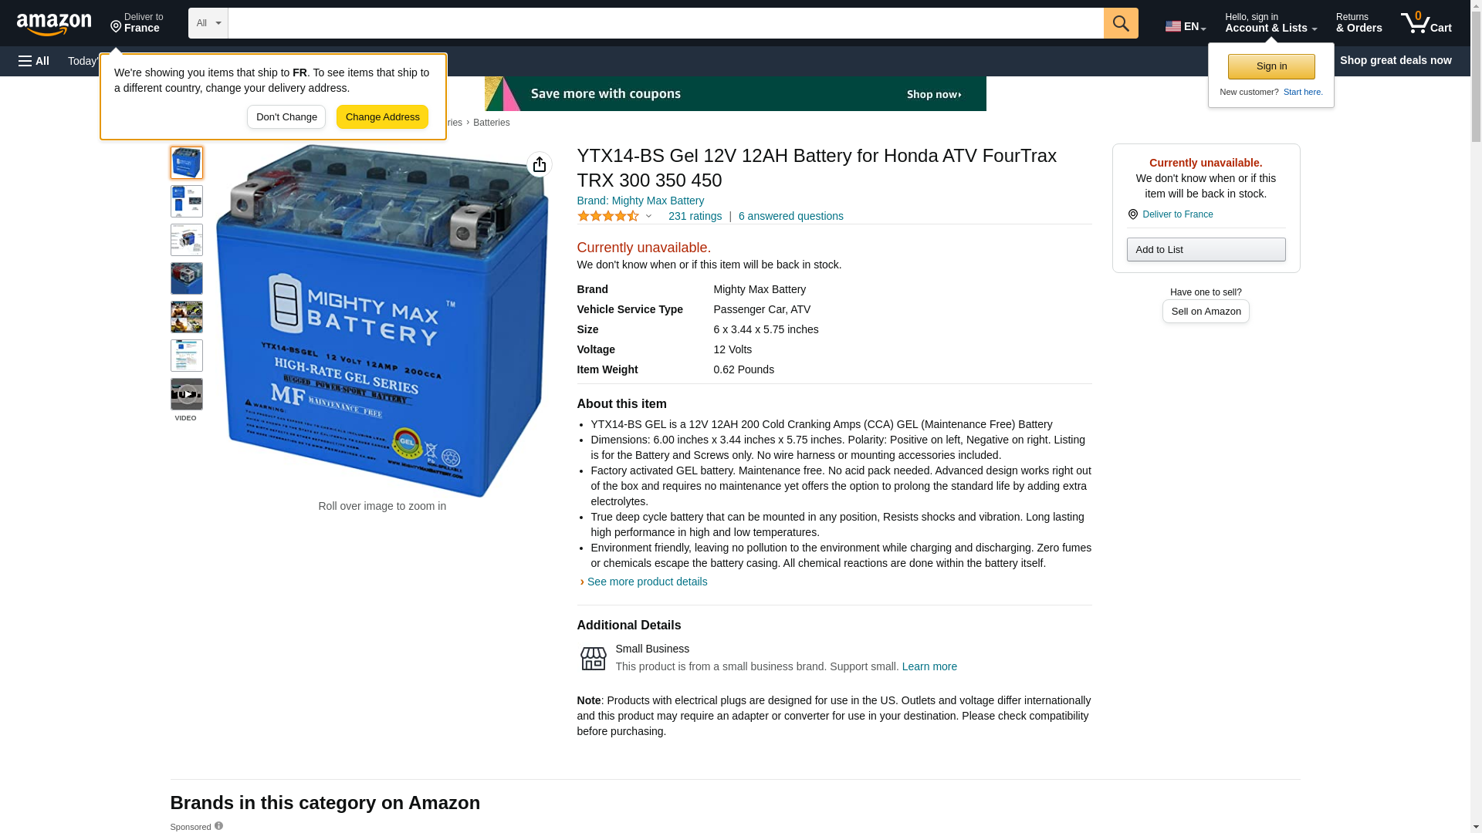
Task: Open the cart icon
Action: (x=1426, y=23)
